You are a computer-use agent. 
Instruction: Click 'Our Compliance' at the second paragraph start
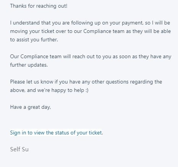[x=29, y=57]
